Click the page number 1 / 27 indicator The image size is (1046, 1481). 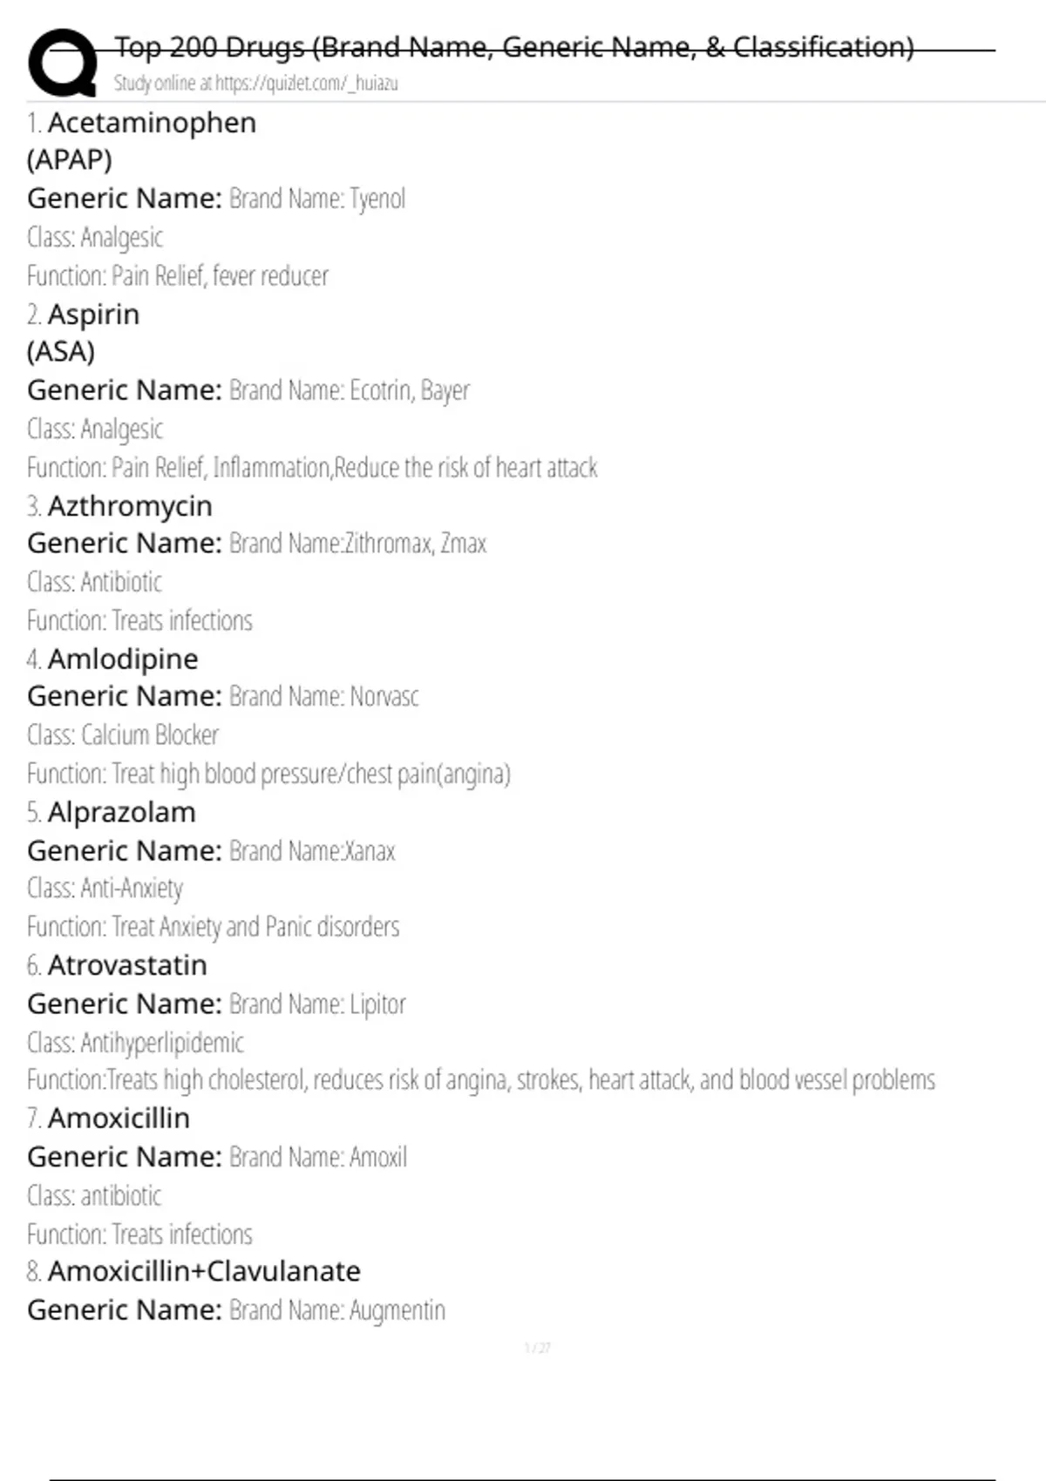click(537, 1349)
